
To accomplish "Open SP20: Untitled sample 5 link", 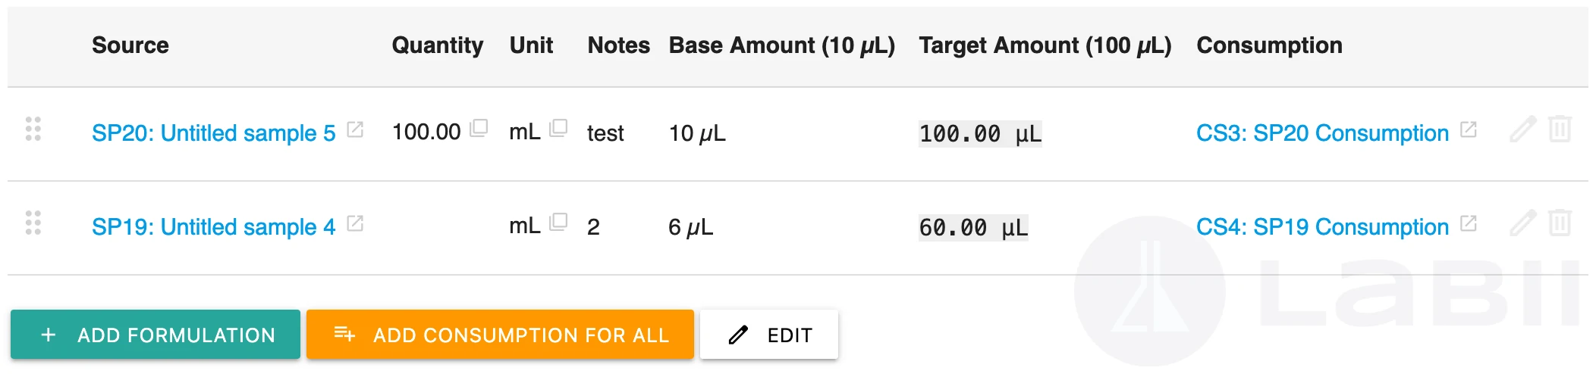I will pyautogui.click(x=213, y=132).
